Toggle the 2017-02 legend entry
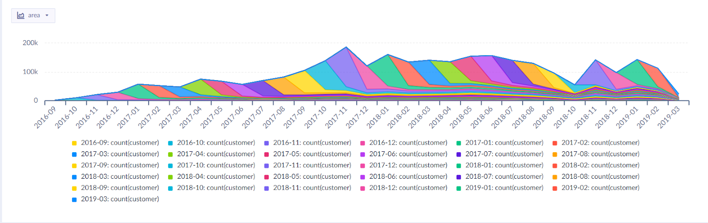Image resolution: width=708 pixels, height=223 pixels. (596, 143)
